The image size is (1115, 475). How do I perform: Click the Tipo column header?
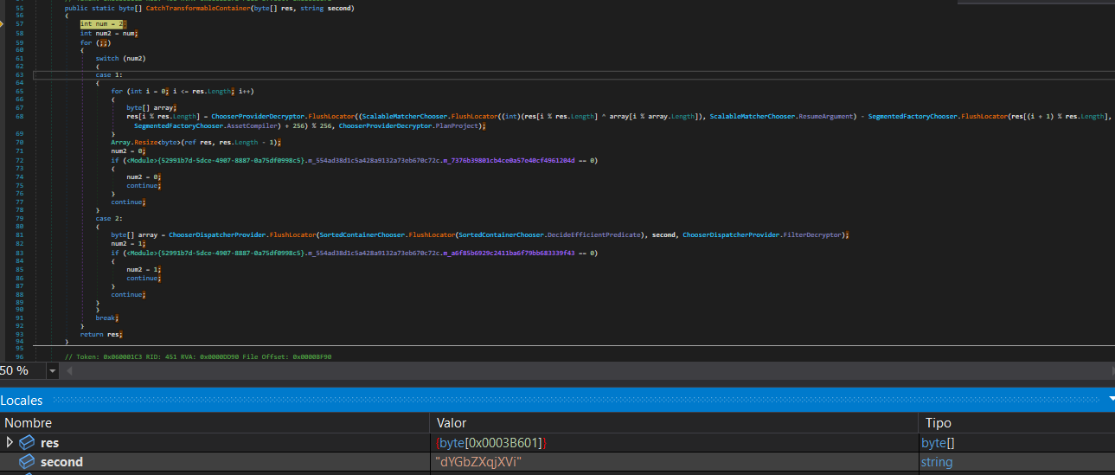coord(939,423)
